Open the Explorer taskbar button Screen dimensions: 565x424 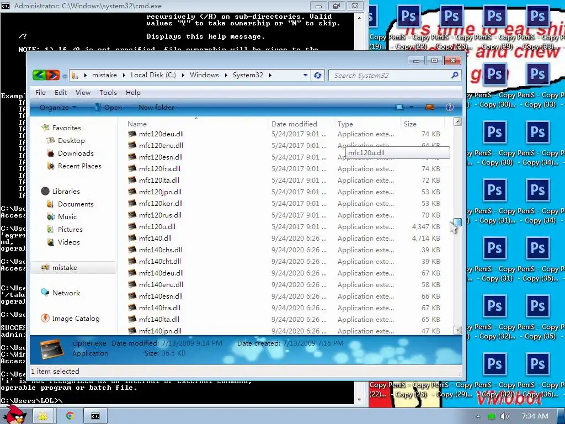click(43, 416)
